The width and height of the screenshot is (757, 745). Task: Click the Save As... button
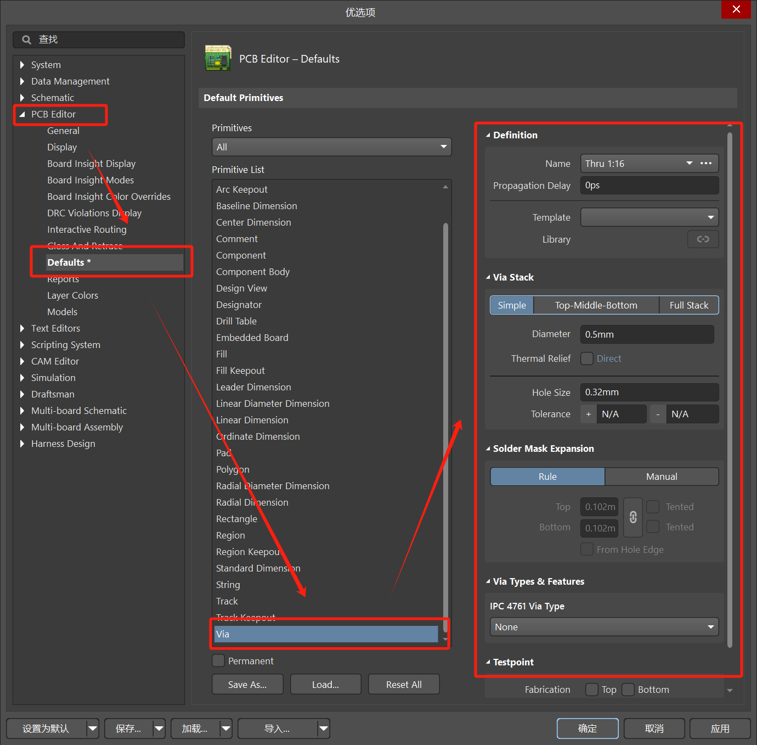(247, 685)
